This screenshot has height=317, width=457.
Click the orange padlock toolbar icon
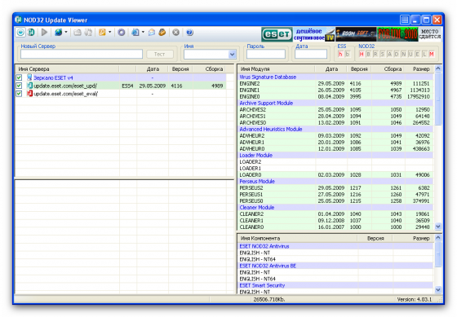(x=162, y=33)
